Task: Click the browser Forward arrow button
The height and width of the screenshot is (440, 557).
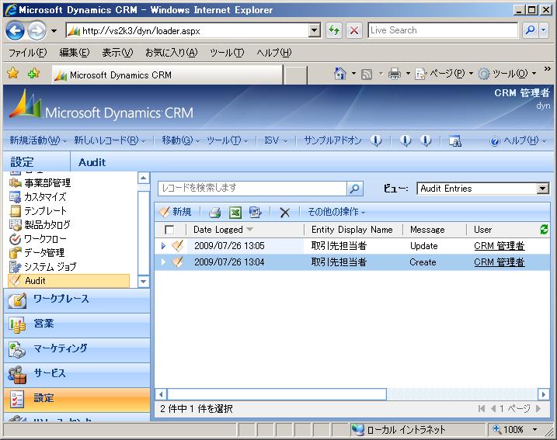Action: pyautogui.click(x=37, y=31)
